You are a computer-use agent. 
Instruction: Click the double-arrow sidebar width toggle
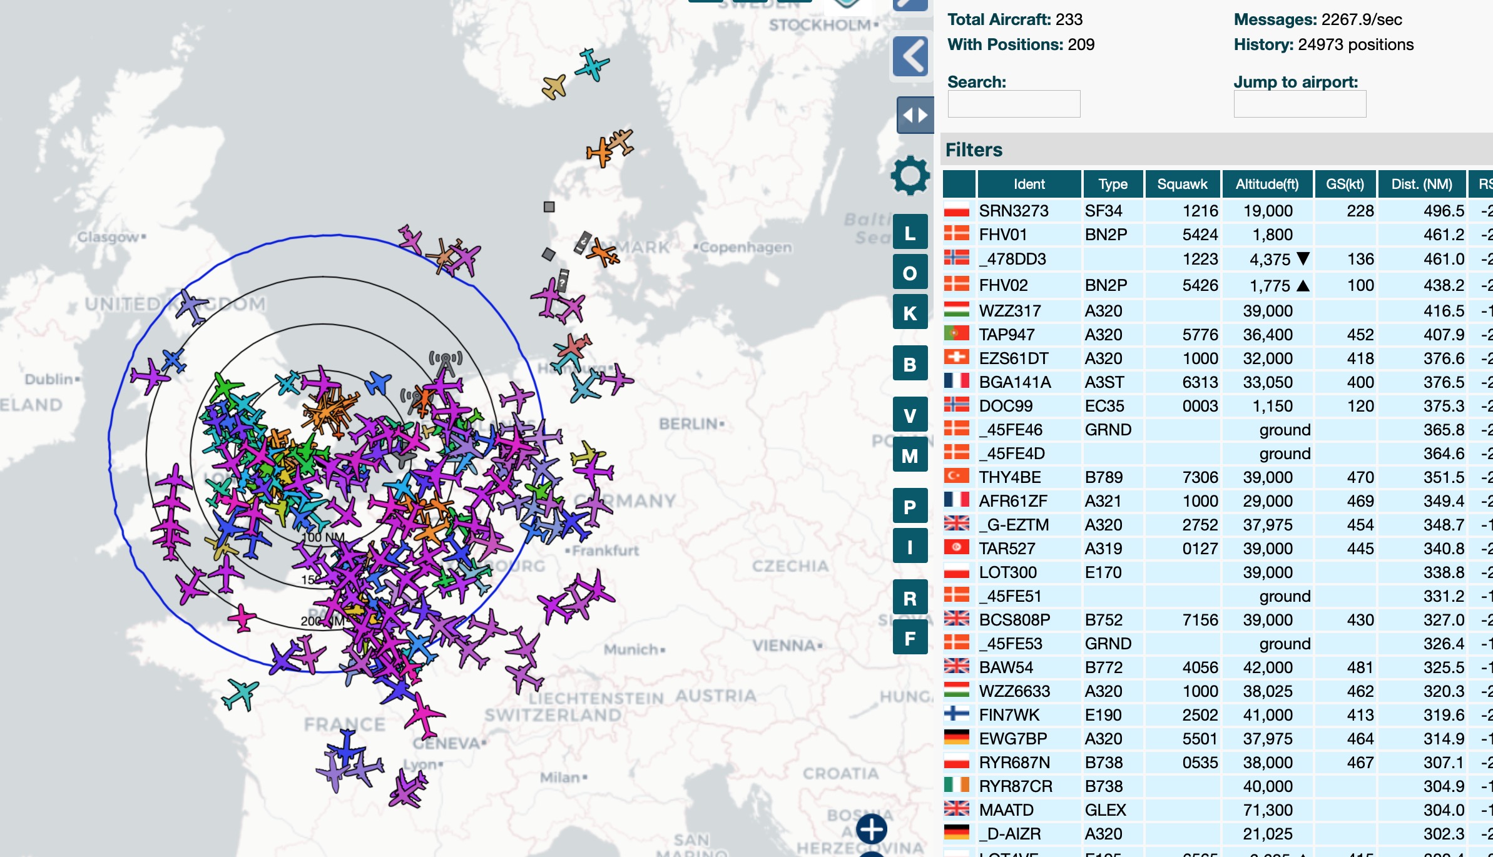coord(915,115)
